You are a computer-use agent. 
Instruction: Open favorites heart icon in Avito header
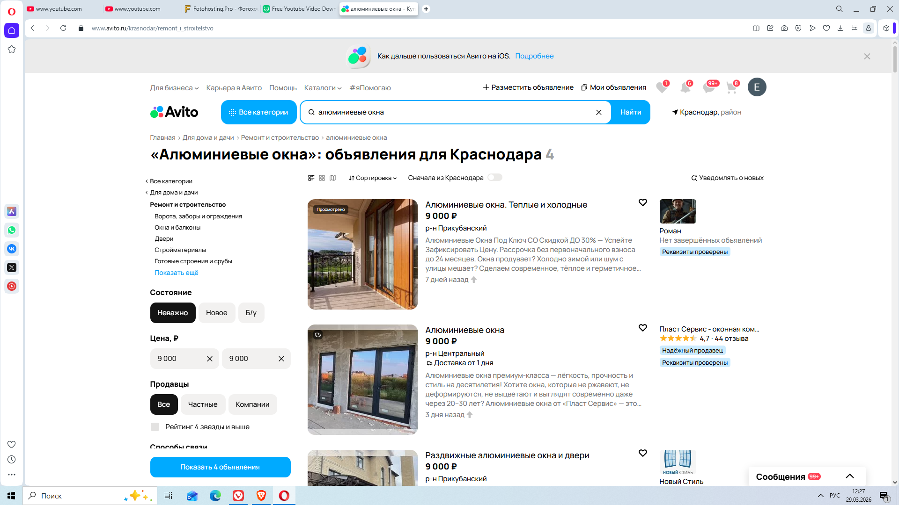661,87
